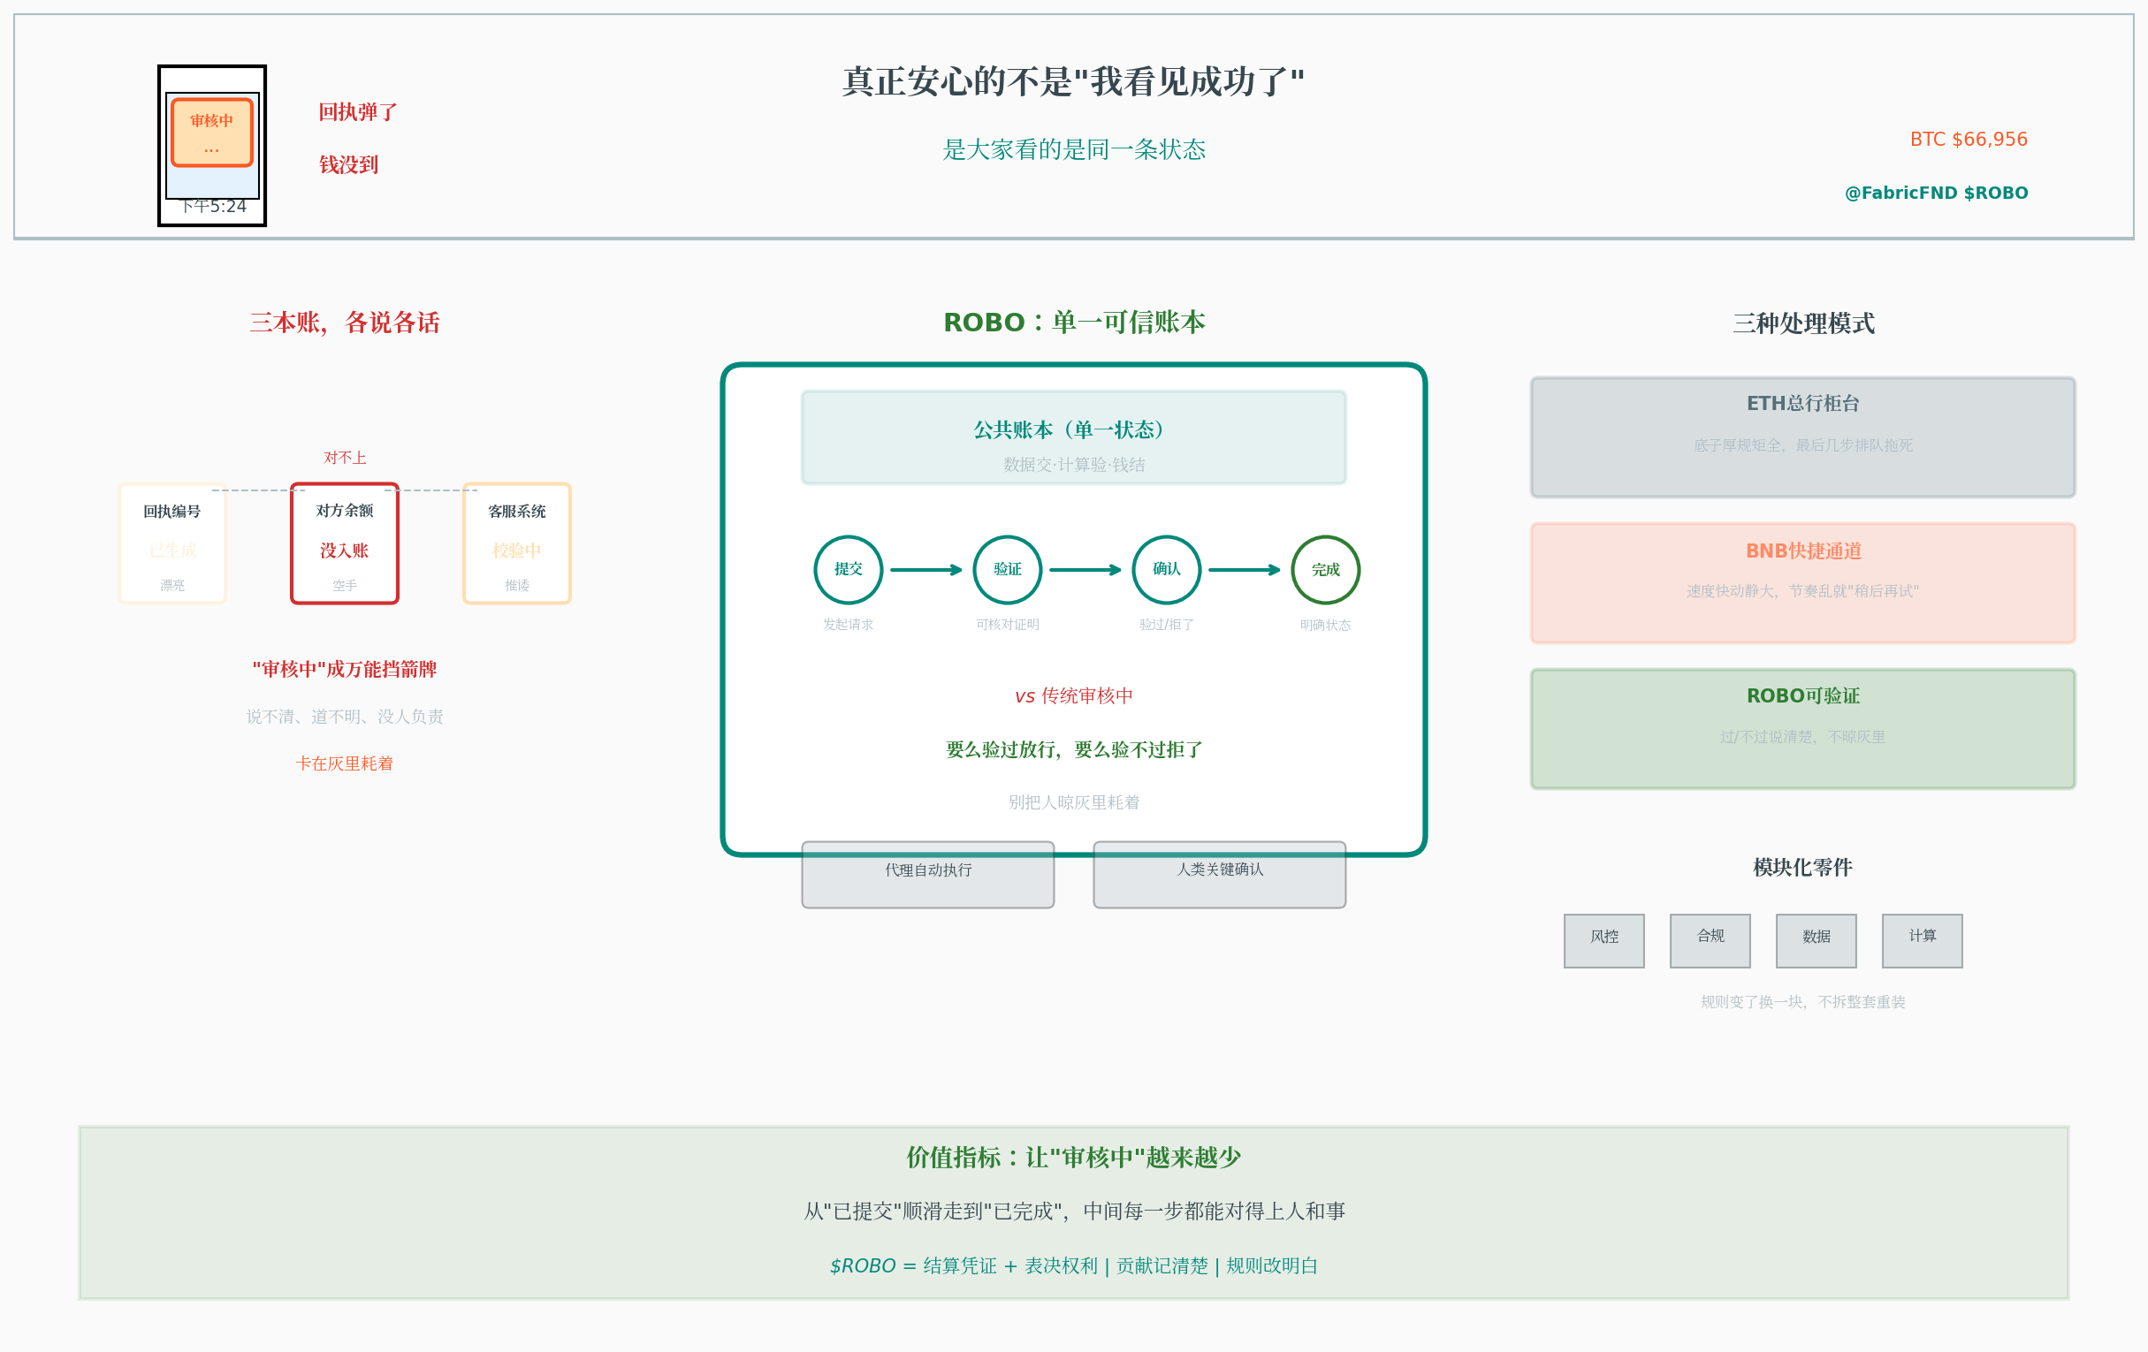2148x1352 pixels.
Task: Select the 数据 module box
Action: point(1817,940)
